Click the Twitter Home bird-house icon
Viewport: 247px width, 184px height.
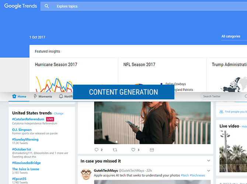[x=14, y=96]
